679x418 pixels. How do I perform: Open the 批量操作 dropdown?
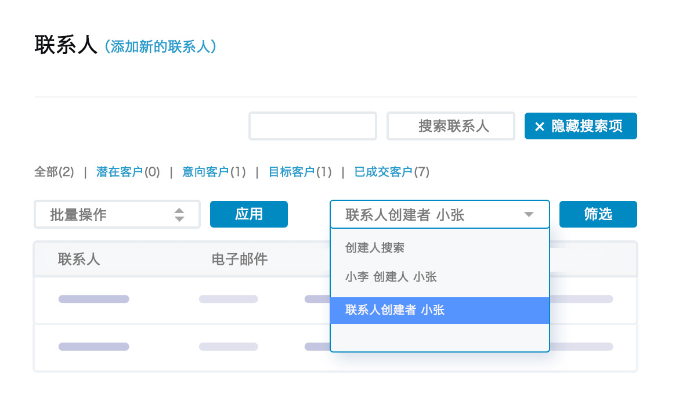117,214
